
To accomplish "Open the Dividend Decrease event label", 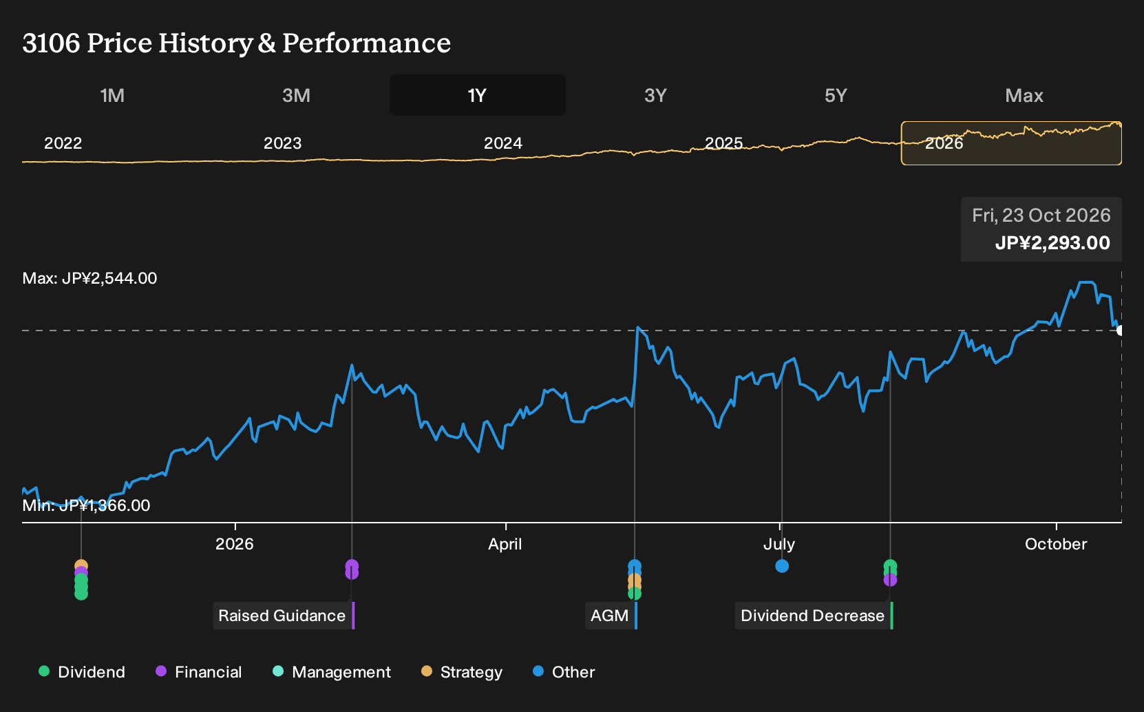I will (x=814, y=616).
